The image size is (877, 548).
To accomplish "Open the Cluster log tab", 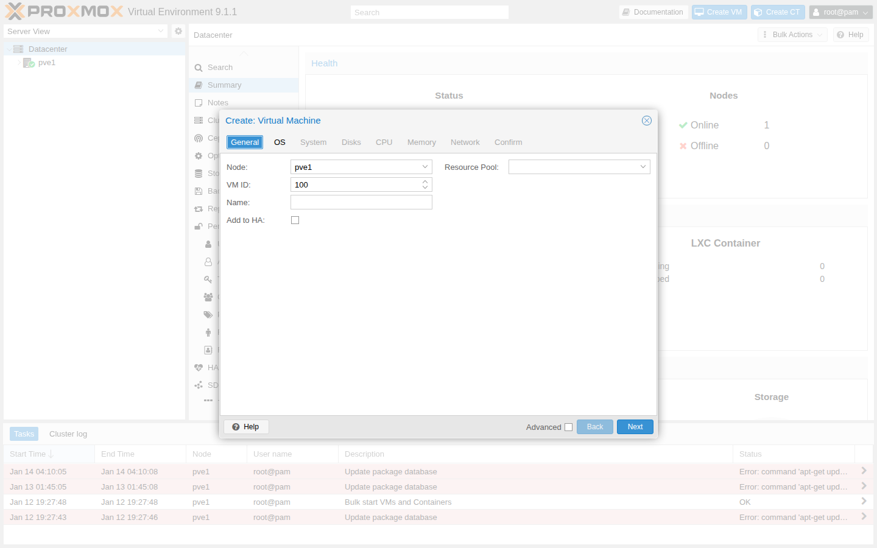I will (x=68, y=434).
